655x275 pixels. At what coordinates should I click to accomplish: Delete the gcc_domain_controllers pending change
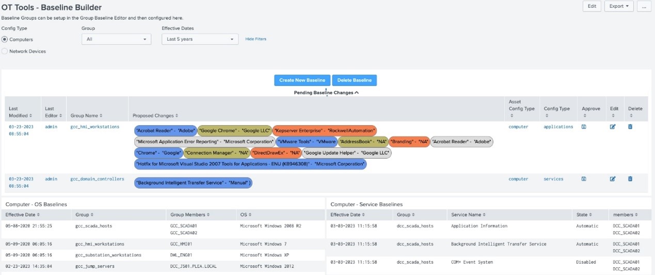[x=630, y=179]
